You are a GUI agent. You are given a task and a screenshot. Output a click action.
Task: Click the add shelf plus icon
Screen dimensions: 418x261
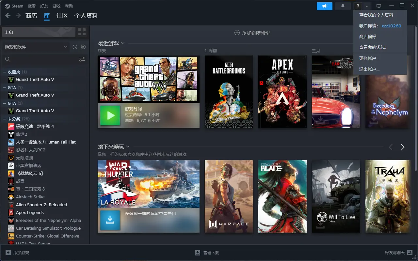(237, 33)
